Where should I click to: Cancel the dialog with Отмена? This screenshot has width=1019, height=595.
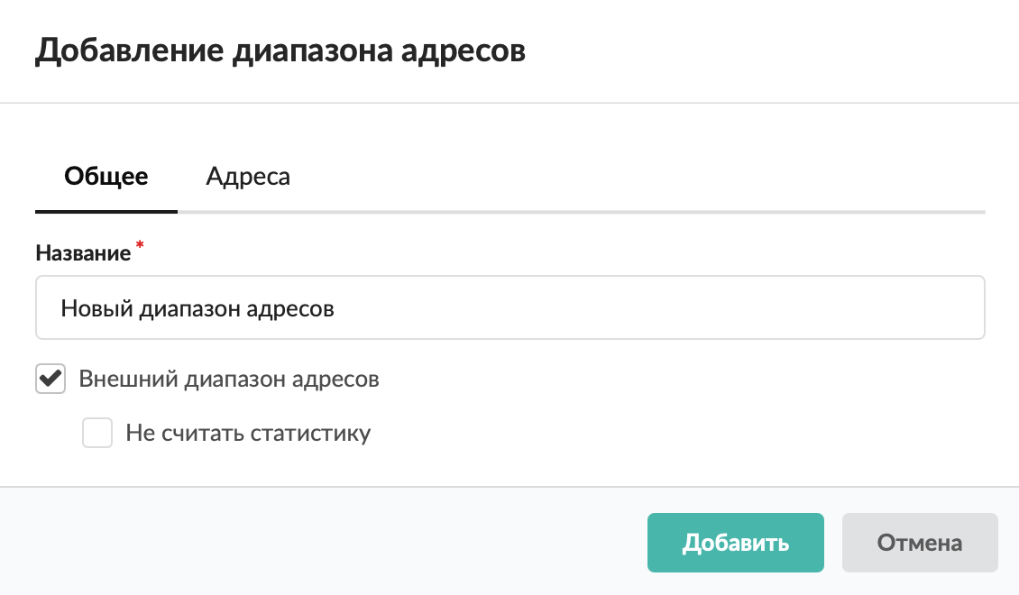point(920,544)
